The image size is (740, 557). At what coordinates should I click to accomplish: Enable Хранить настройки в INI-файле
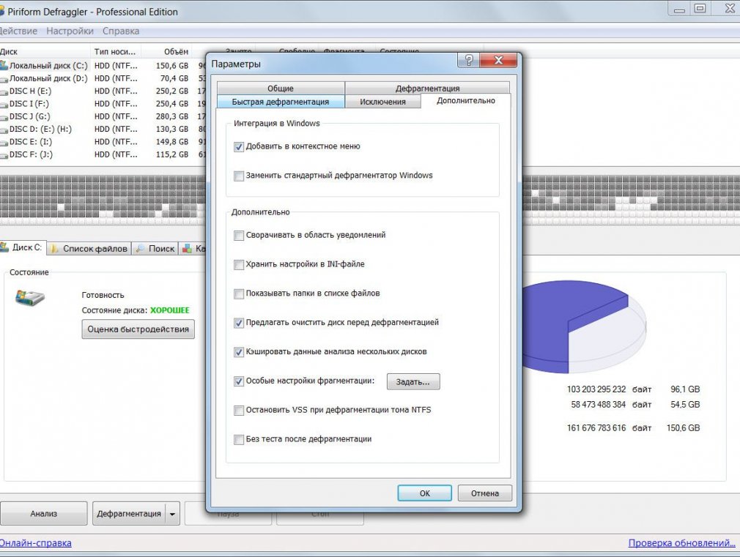tap(239, 264)
